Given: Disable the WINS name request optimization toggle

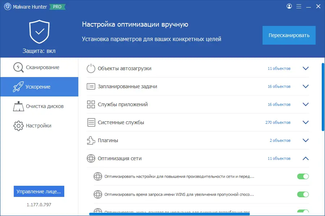Looking at the screenshot, I should pyautogui.click(x=303, y=194).
